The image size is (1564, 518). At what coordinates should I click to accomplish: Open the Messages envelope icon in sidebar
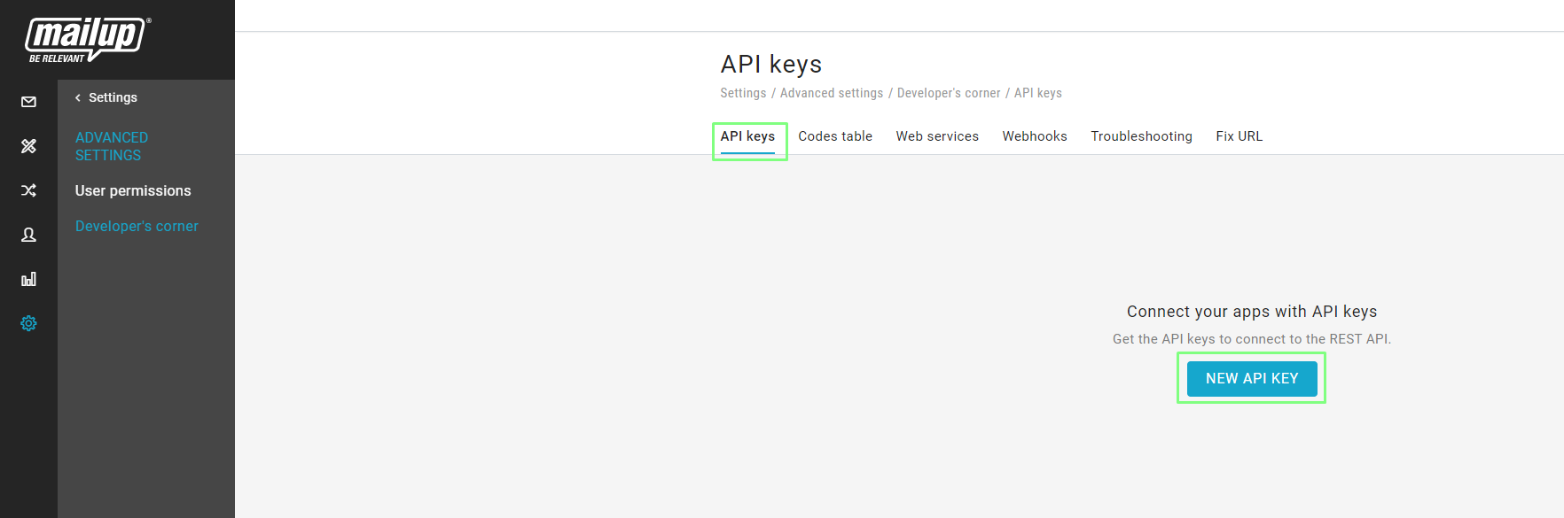pyautogui.click(x=28, y=102)
